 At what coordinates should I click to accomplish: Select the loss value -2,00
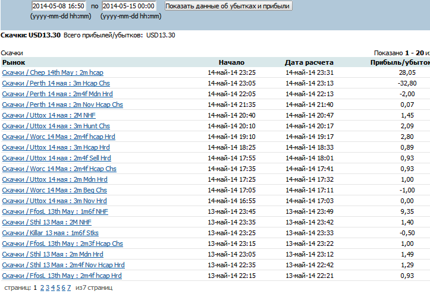coord(407,94)
